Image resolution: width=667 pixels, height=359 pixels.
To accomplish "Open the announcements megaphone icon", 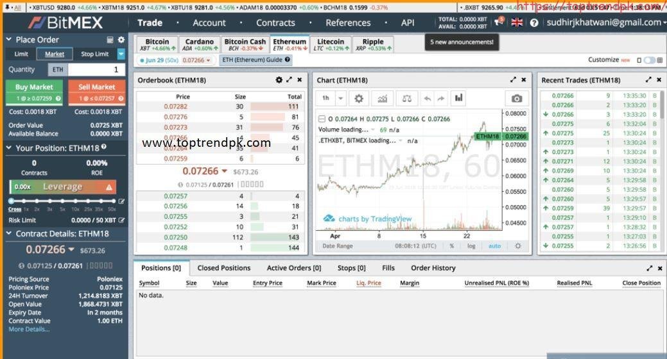I will 499,22.
